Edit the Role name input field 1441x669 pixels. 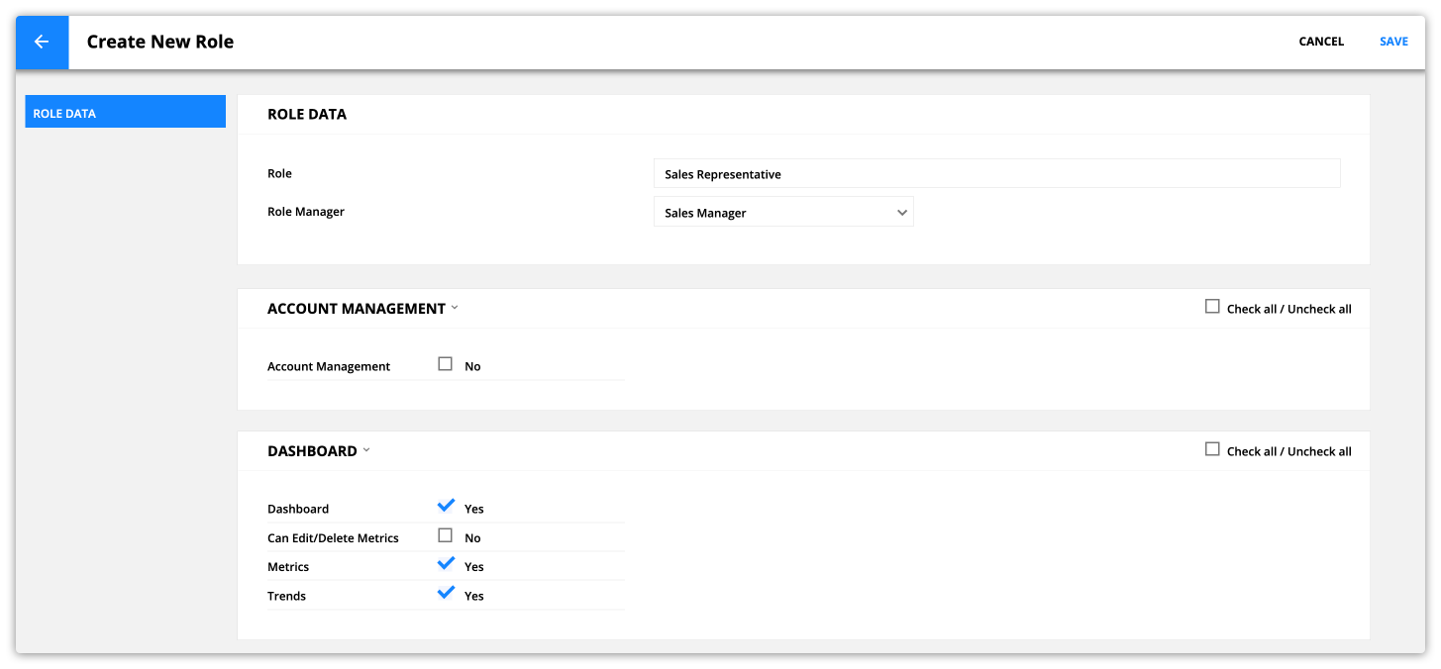tap(996, 173)
